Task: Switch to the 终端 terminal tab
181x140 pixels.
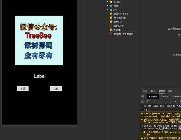Action: [x=170, y=91]
